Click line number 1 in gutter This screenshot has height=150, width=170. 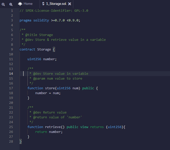pyautogui.click(x=12, y=11)
